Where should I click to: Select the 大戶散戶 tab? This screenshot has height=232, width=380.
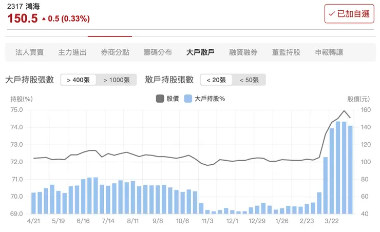click(x=200, y=52)
